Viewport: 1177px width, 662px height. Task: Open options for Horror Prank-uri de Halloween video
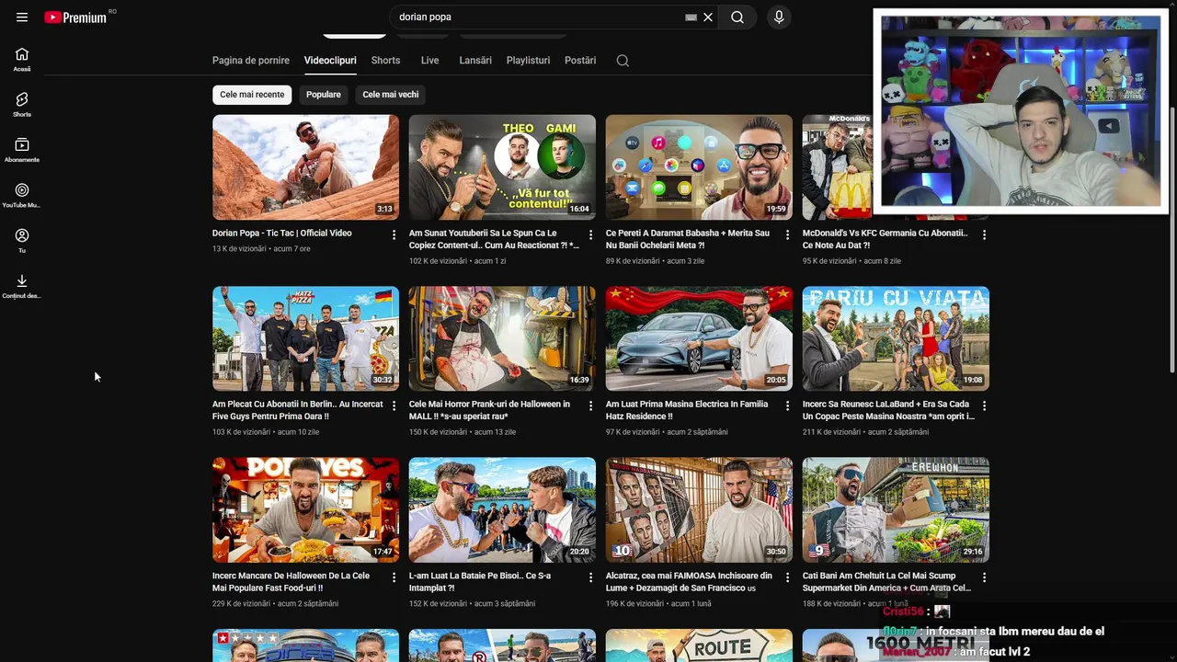pos(590,406)
